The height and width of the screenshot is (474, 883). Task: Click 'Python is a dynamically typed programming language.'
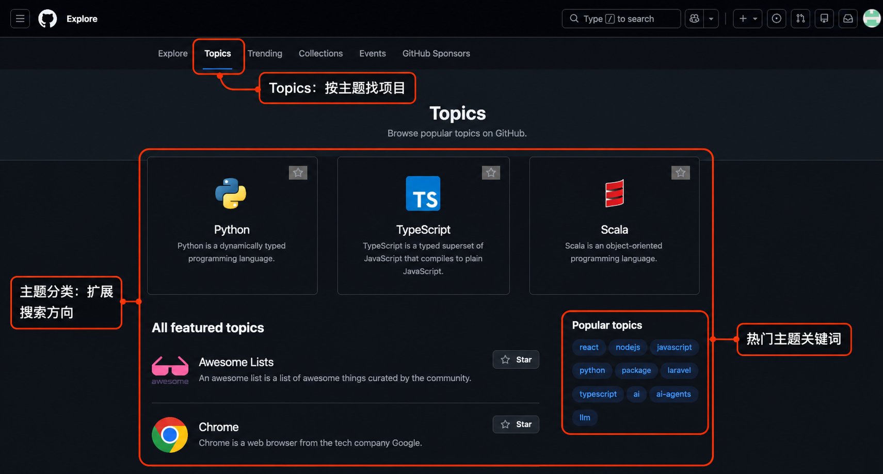[x=231, y=252]
